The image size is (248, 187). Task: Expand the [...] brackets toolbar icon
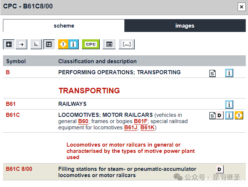127,44
